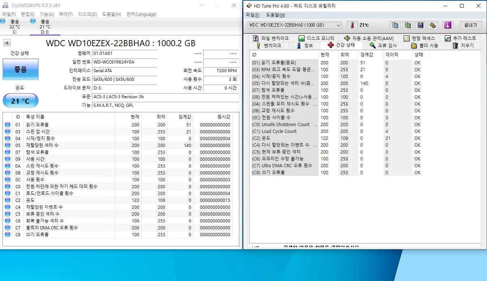Open HD Tune options wrench icon

[x=433, y=25]
